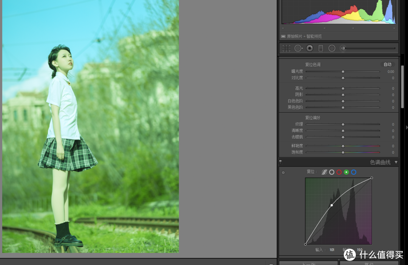Collapse the 色调曲线 panel with its triangle
Image resolution: width=408 pixels, height=265 pixels.
[396, 162]
